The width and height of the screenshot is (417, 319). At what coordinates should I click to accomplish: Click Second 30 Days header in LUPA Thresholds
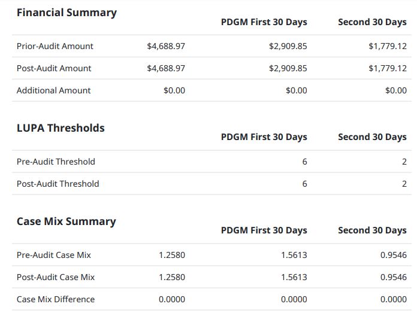(372, 137)
